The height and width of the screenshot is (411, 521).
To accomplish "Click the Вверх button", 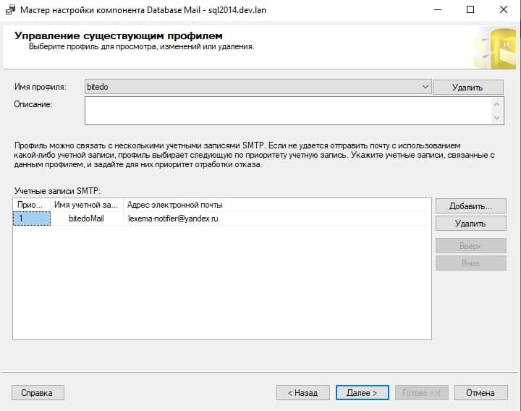I will click(x=471, y=246).
